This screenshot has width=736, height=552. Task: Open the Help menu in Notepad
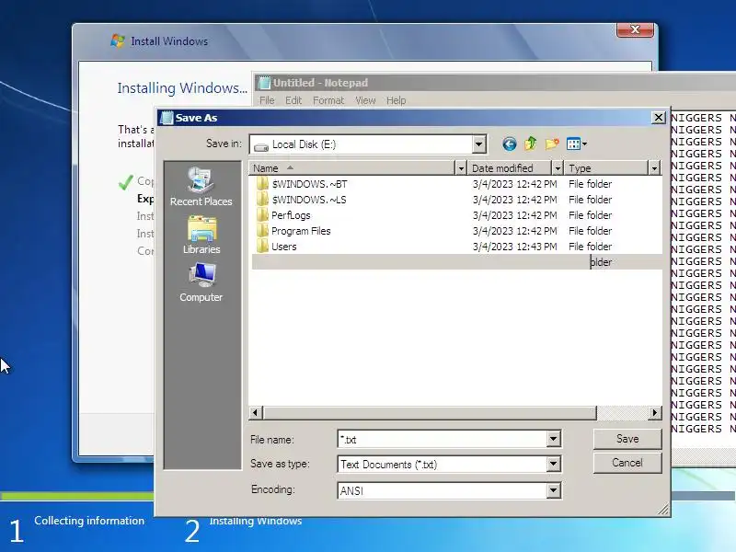coord(397,100)
